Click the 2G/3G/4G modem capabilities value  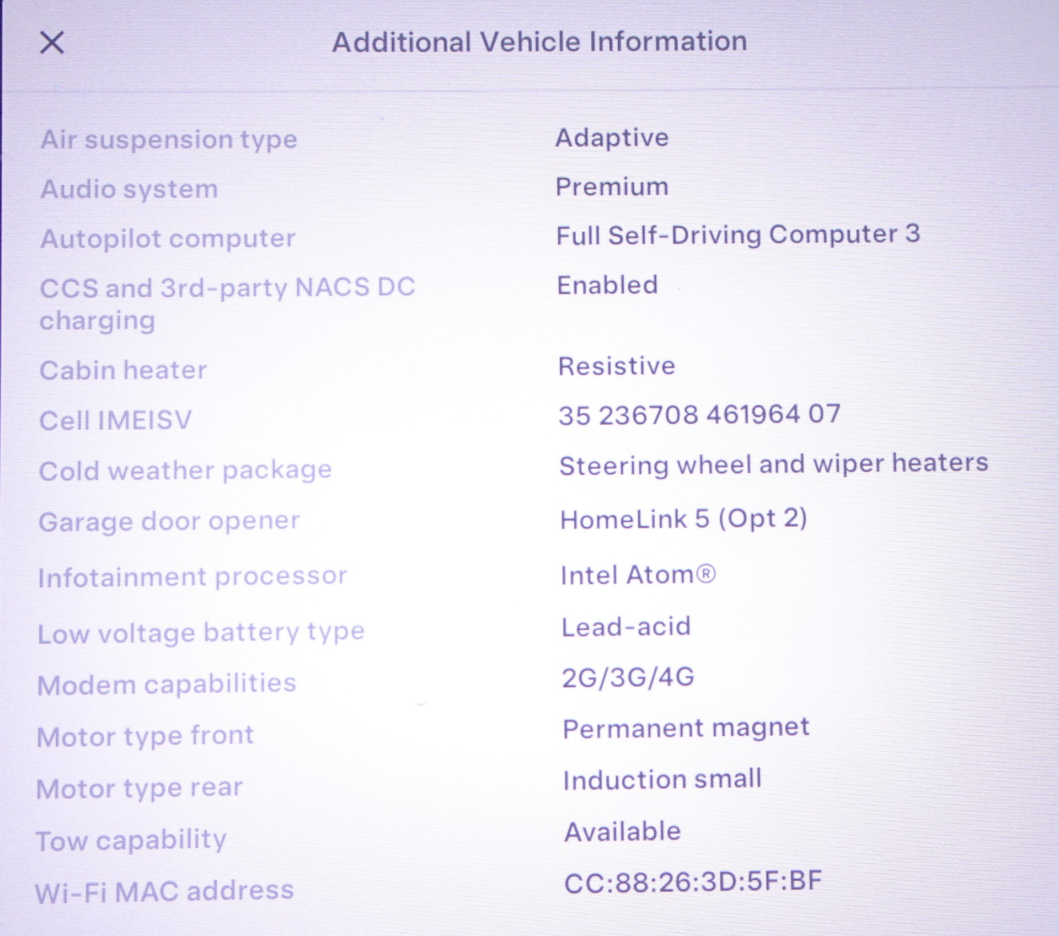click(628, 678)
